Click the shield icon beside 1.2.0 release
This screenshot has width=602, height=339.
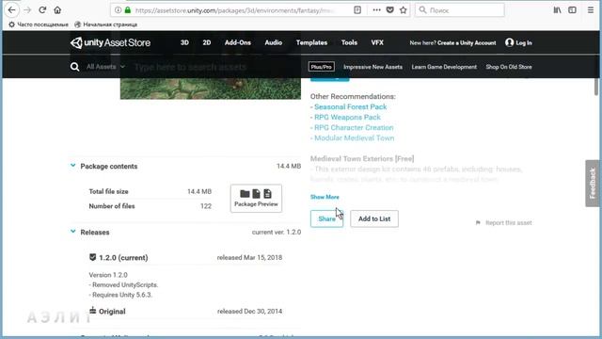click(x=92, y=257)
